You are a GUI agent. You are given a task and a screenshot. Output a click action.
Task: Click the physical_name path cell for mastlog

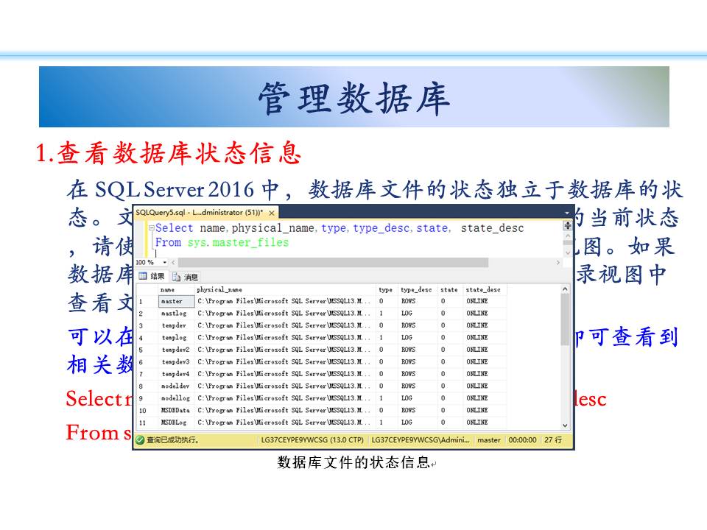click(x=285, y=314)
